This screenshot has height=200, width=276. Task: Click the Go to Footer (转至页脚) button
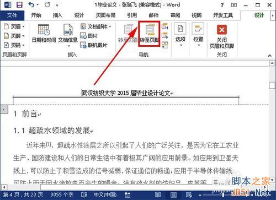(149, 34)
